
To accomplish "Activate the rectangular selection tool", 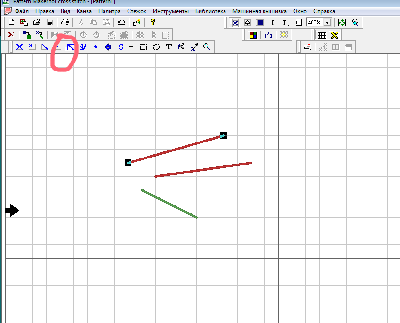I will coord(144,47).
